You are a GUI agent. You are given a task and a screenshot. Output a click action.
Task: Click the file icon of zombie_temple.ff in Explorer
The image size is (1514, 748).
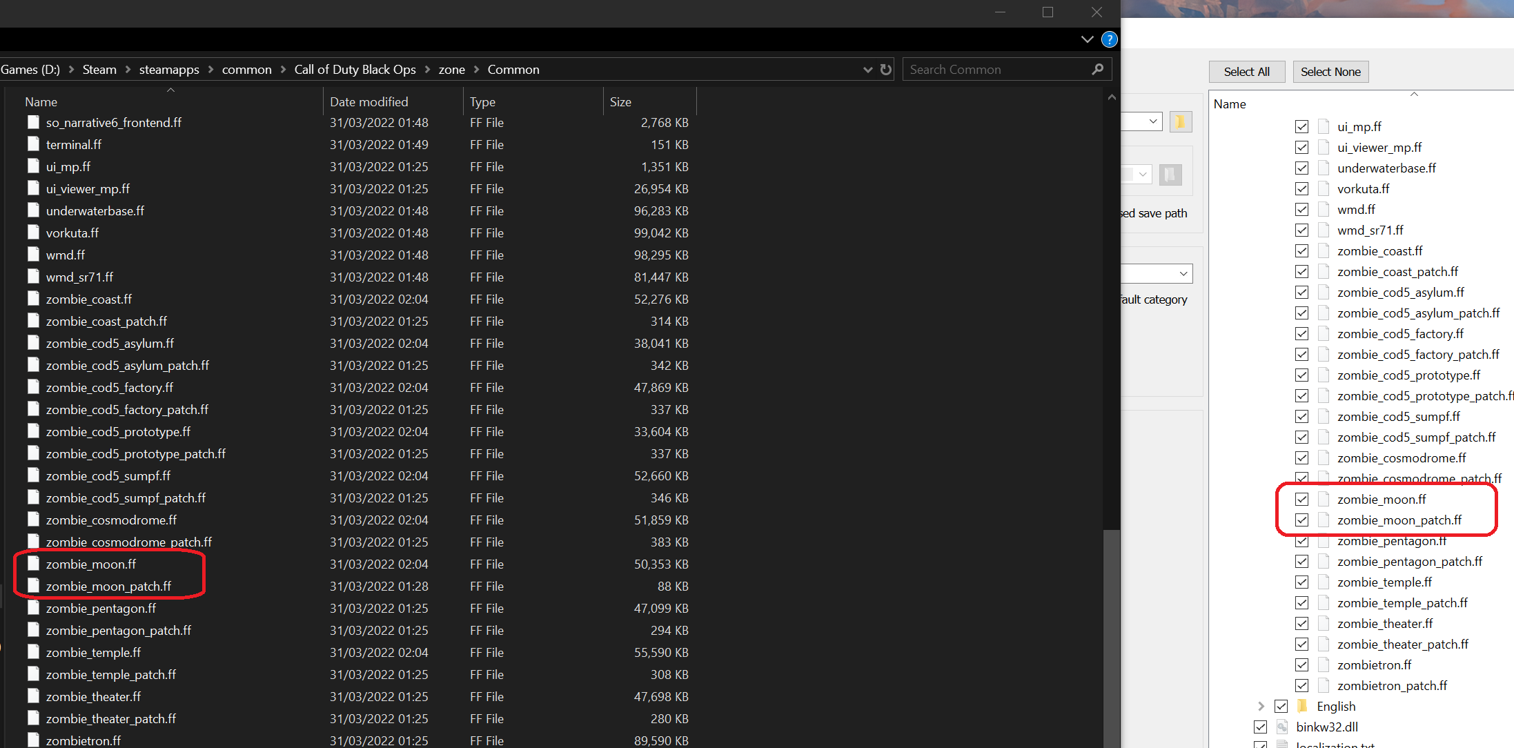pyautogui.click(x=33, y=652)
